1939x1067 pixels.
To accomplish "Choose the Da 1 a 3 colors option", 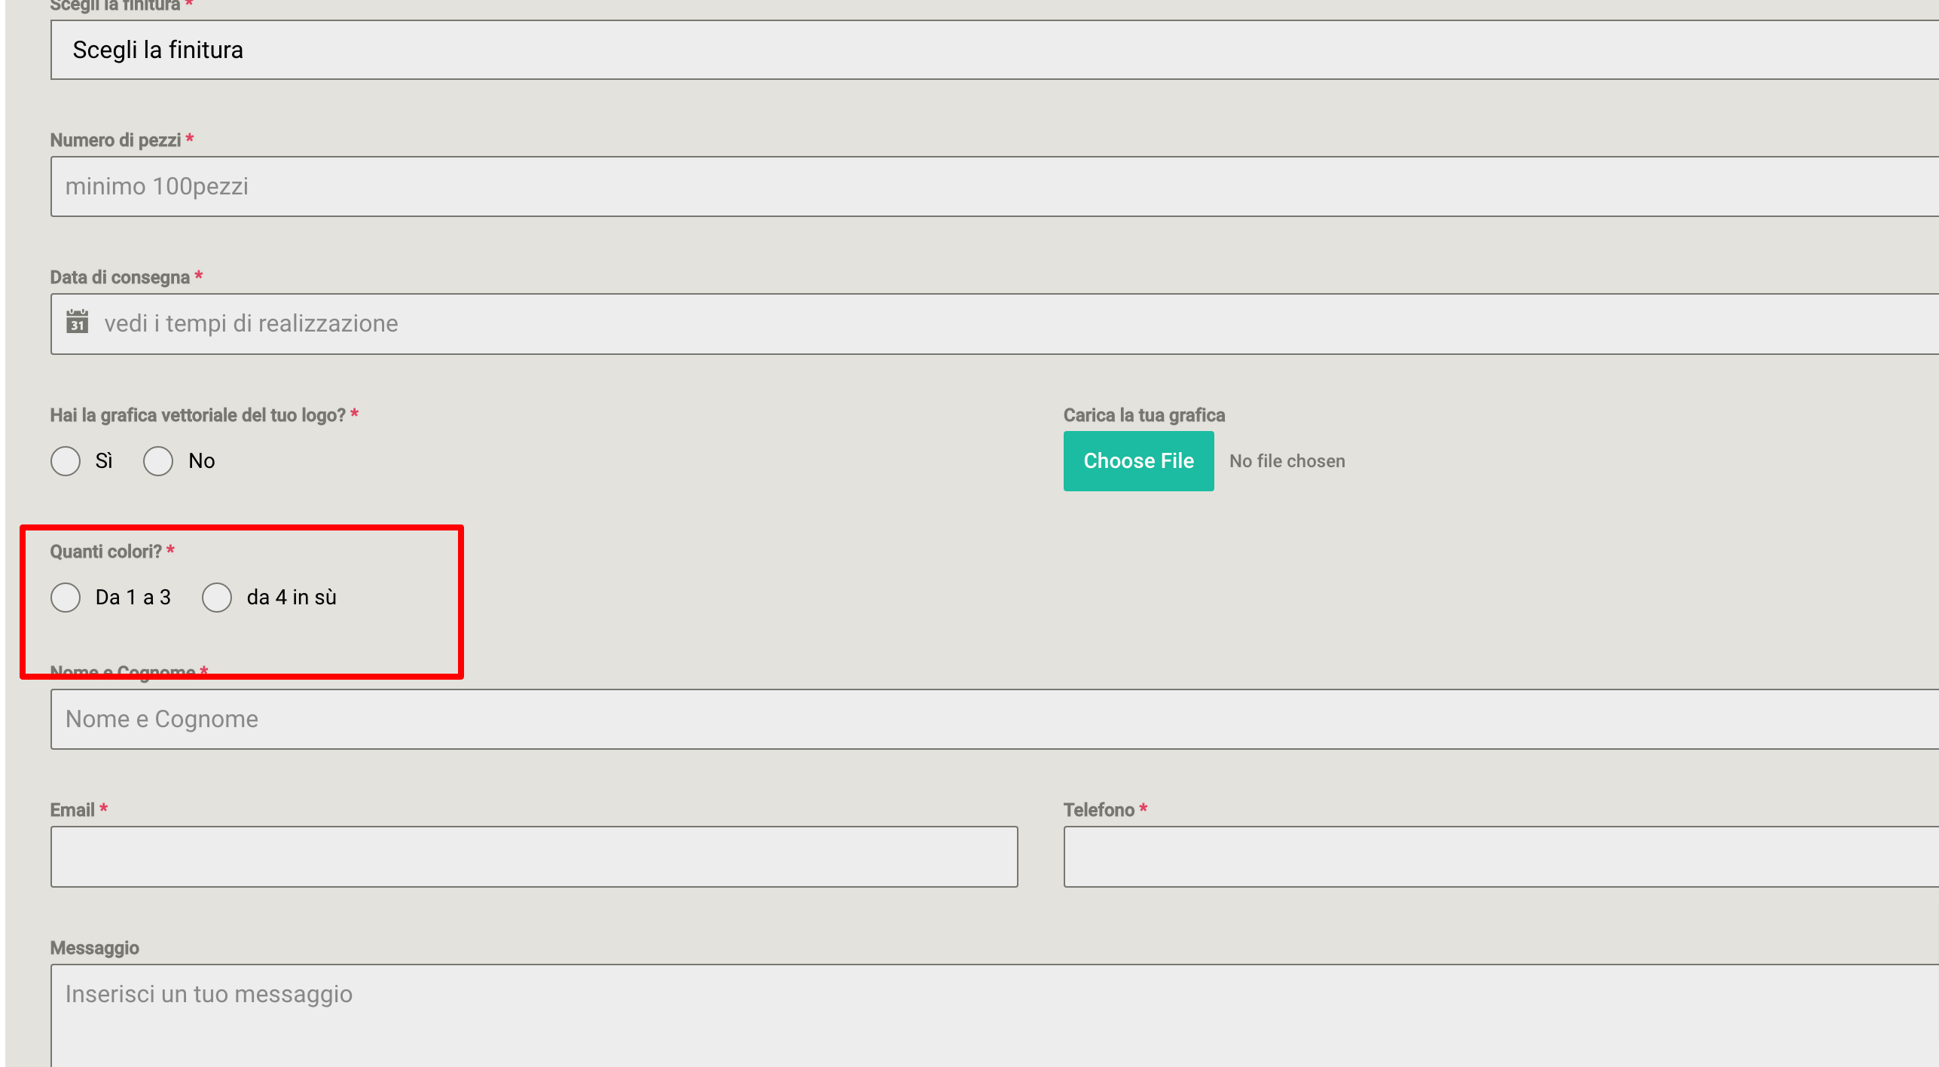I will (x=66, y=597).
